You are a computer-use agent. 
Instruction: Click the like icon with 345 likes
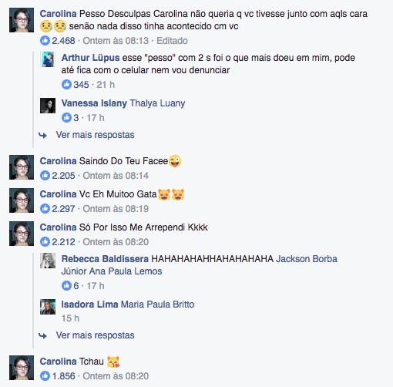66,85
